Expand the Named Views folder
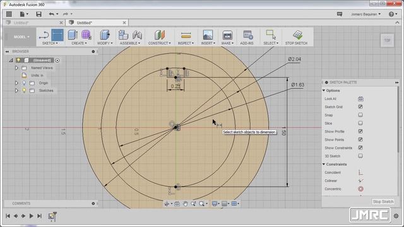Viewport: 404px width, 227px height. (x=16, y=68)
